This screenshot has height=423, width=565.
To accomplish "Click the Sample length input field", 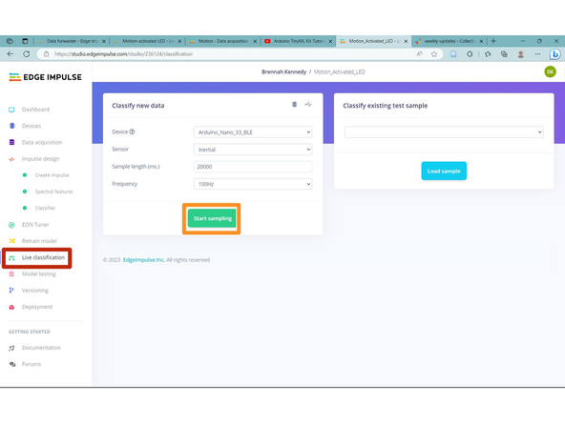I will point(253,167).
